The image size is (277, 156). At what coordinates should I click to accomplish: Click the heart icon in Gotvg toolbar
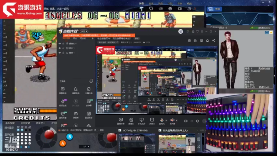[151, 8]
